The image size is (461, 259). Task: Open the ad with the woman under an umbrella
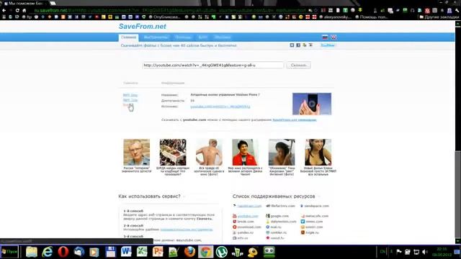pos(282,152)
